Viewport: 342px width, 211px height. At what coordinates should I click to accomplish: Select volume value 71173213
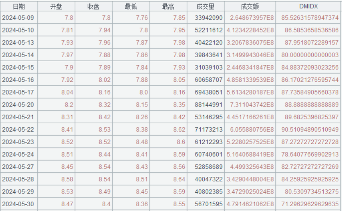click(x=209, y=130)
